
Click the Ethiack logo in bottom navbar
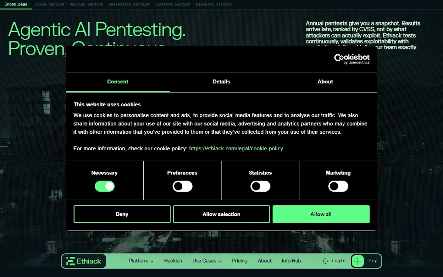84,261
